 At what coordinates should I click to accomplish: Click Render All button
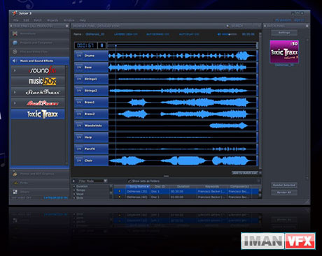(x=284, y=193)
